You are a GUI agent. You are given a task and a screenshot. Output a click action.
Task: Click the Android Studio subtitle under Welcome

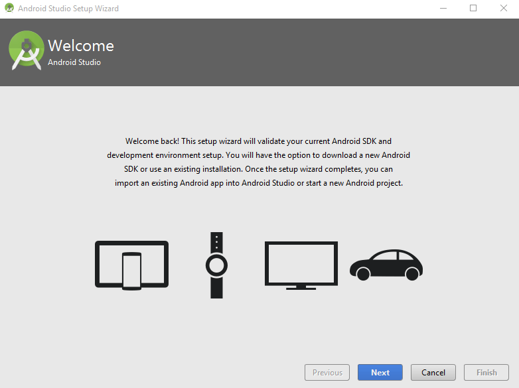coord(74,62)
